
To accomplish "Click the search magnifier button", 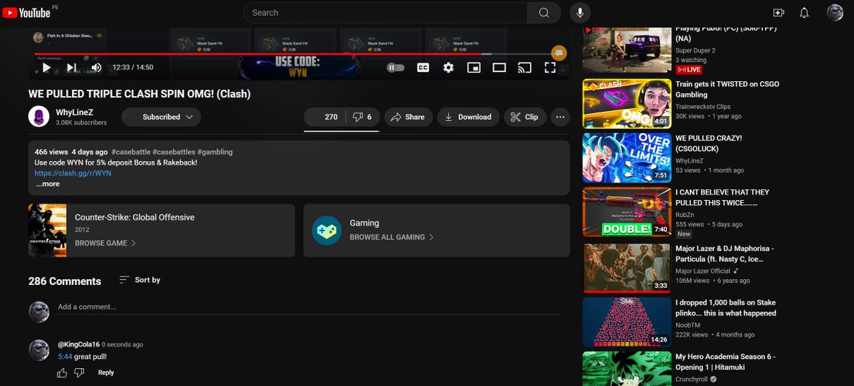I will coord(544,13).
